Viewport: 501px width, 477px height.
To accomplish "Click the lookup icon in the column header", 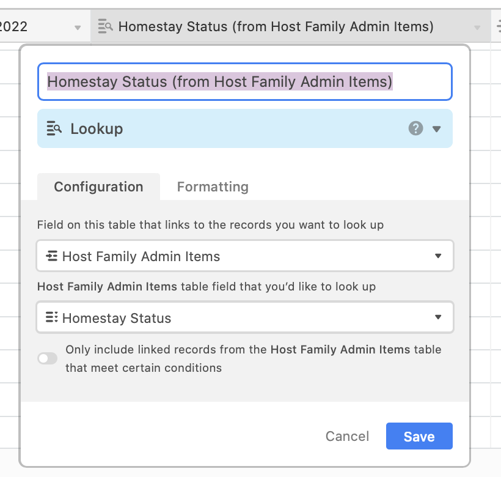I will [105, 26].
